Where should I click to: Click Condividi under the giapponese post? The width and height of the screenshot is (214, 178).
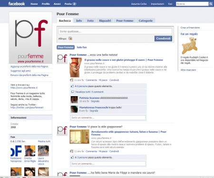[114, 151]
